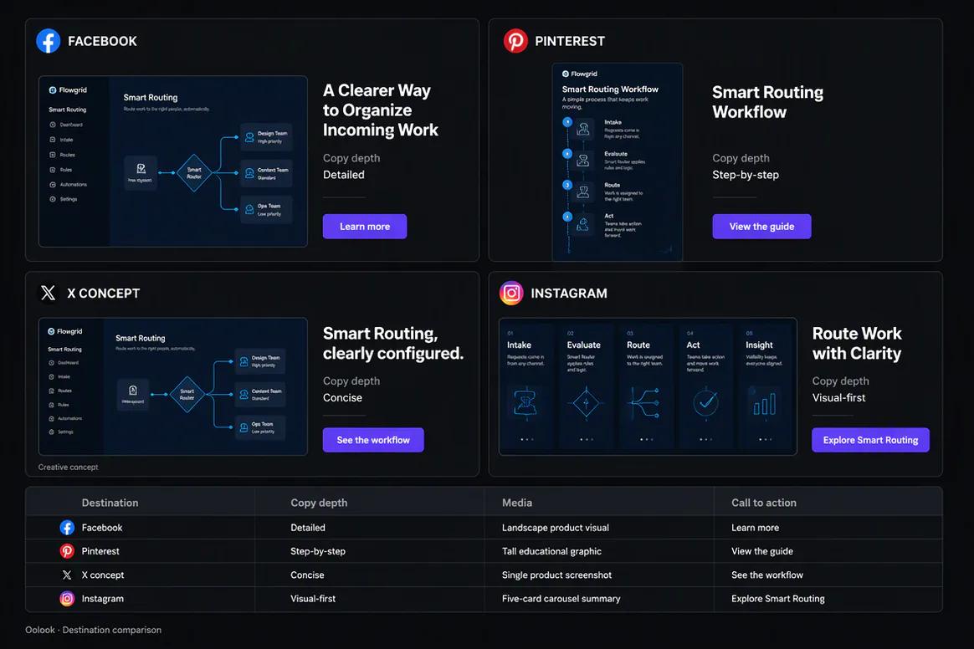974x649 pixels.
Task: Click the Act checkmark icon in Instagram carousel
Action: coord(705,402)
